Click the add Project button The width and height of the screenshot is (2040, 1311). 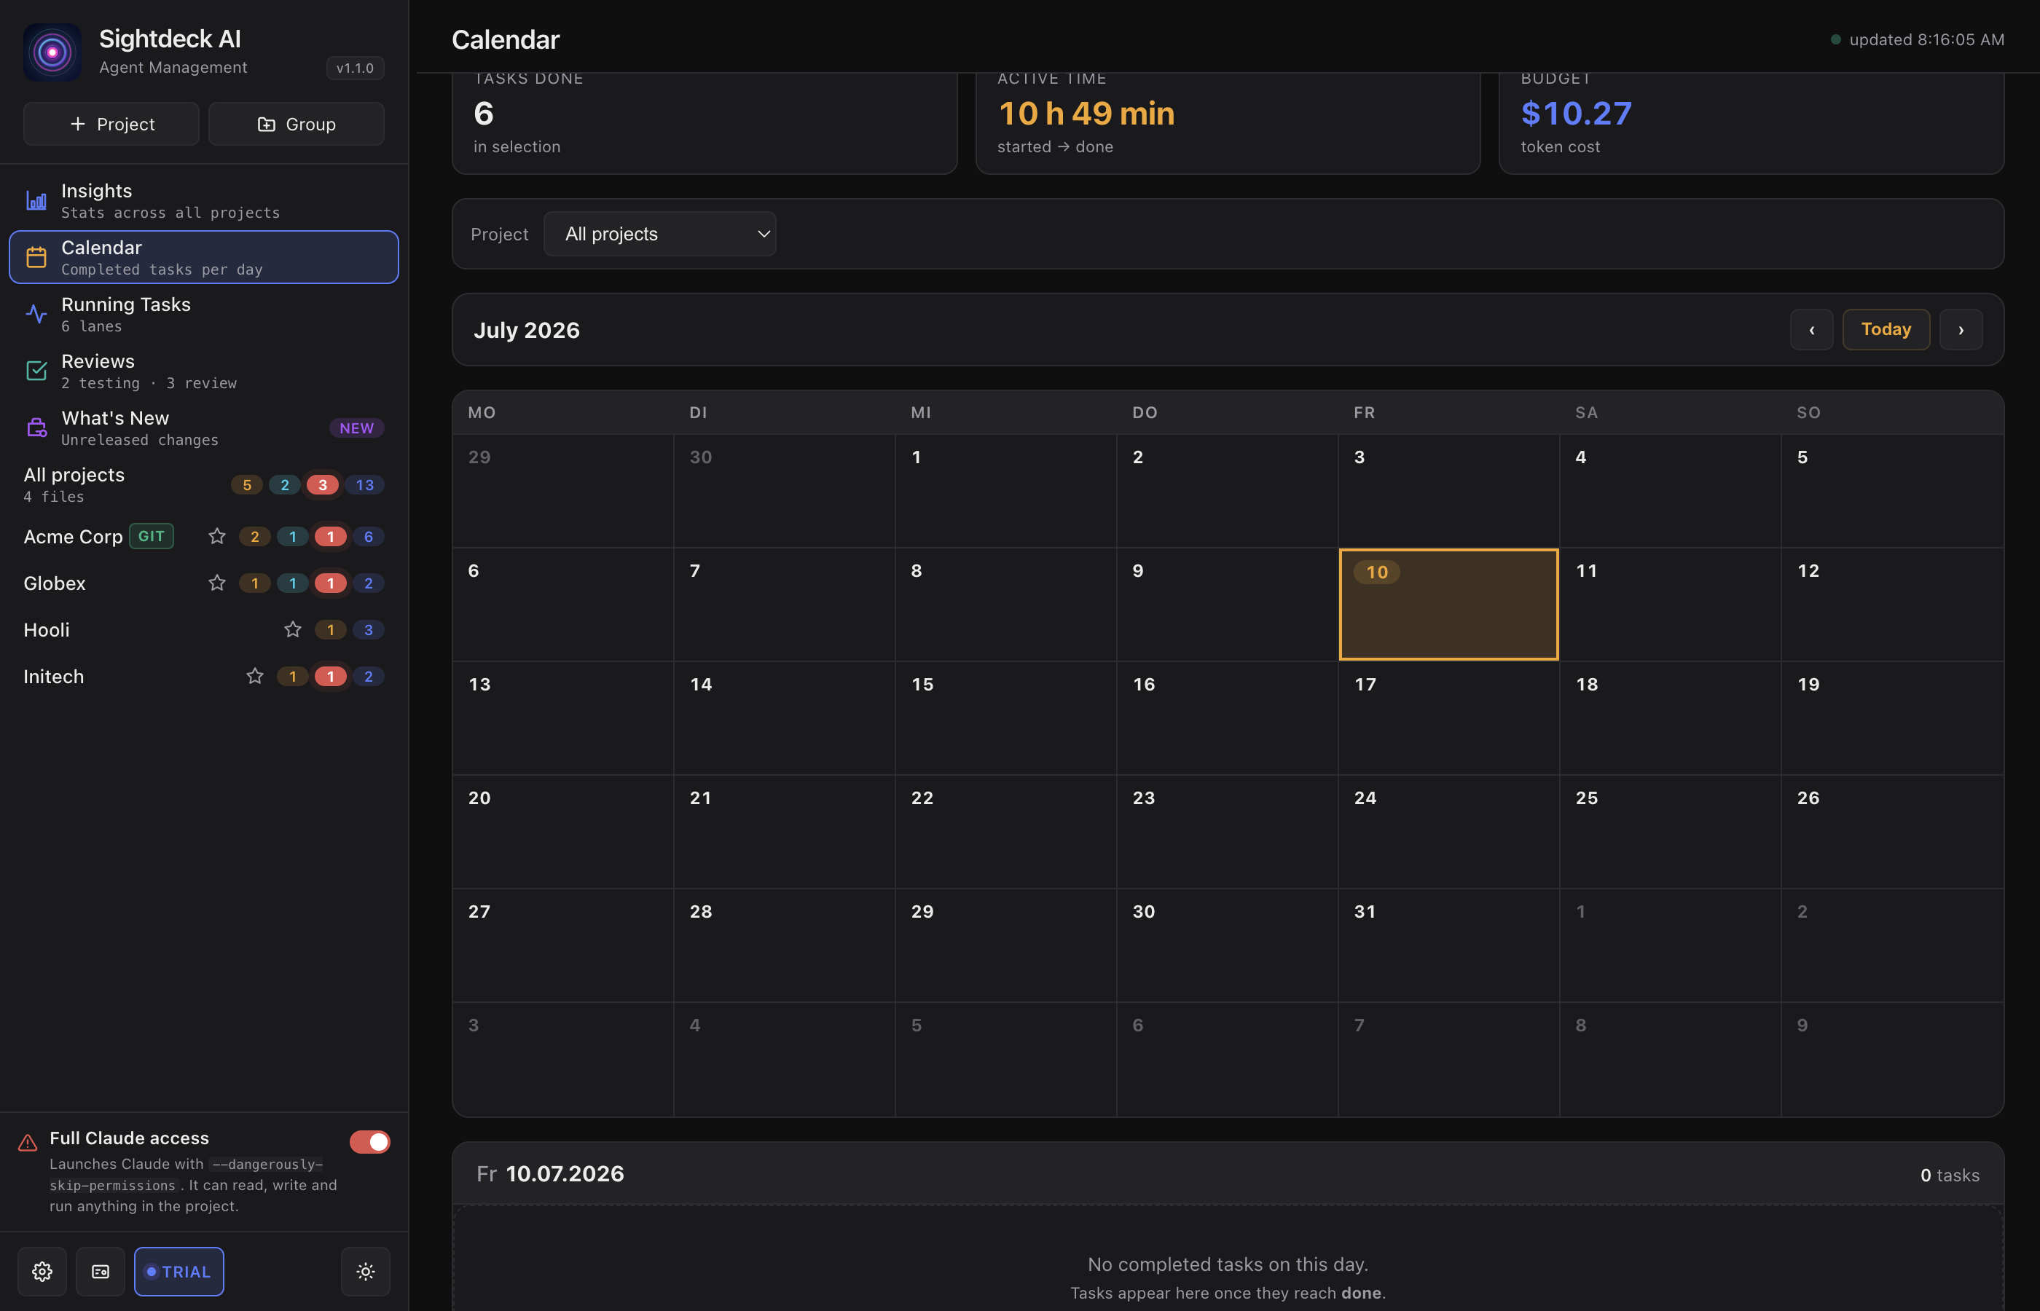pos(111,125)
